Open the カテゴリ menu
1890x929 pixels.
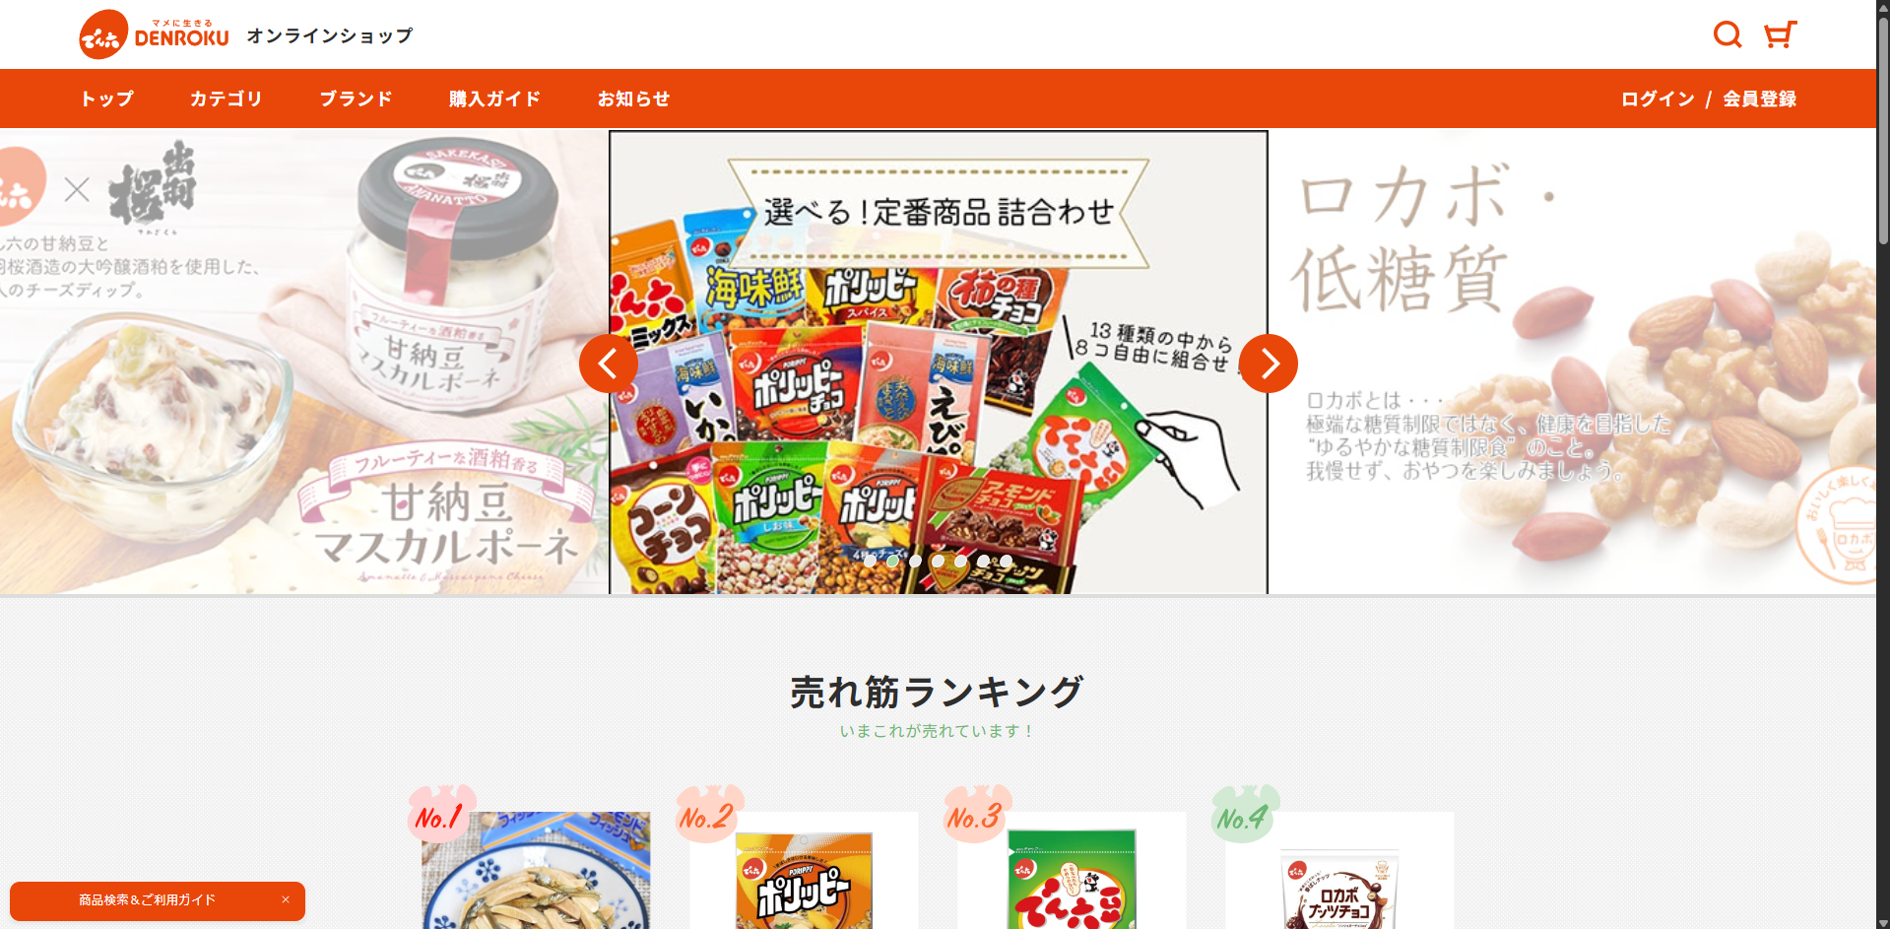pyautogui.click(x=227, y=99)
